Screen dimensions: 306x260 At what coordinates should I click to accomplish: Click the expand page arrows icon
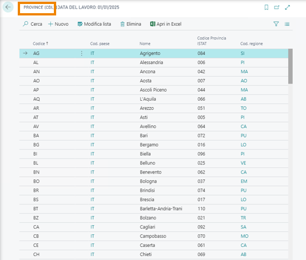click(x=287, y=7)
